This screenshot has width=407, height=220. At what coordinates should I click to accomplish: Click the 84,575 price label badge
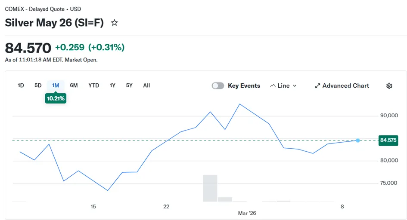[388, 141]
